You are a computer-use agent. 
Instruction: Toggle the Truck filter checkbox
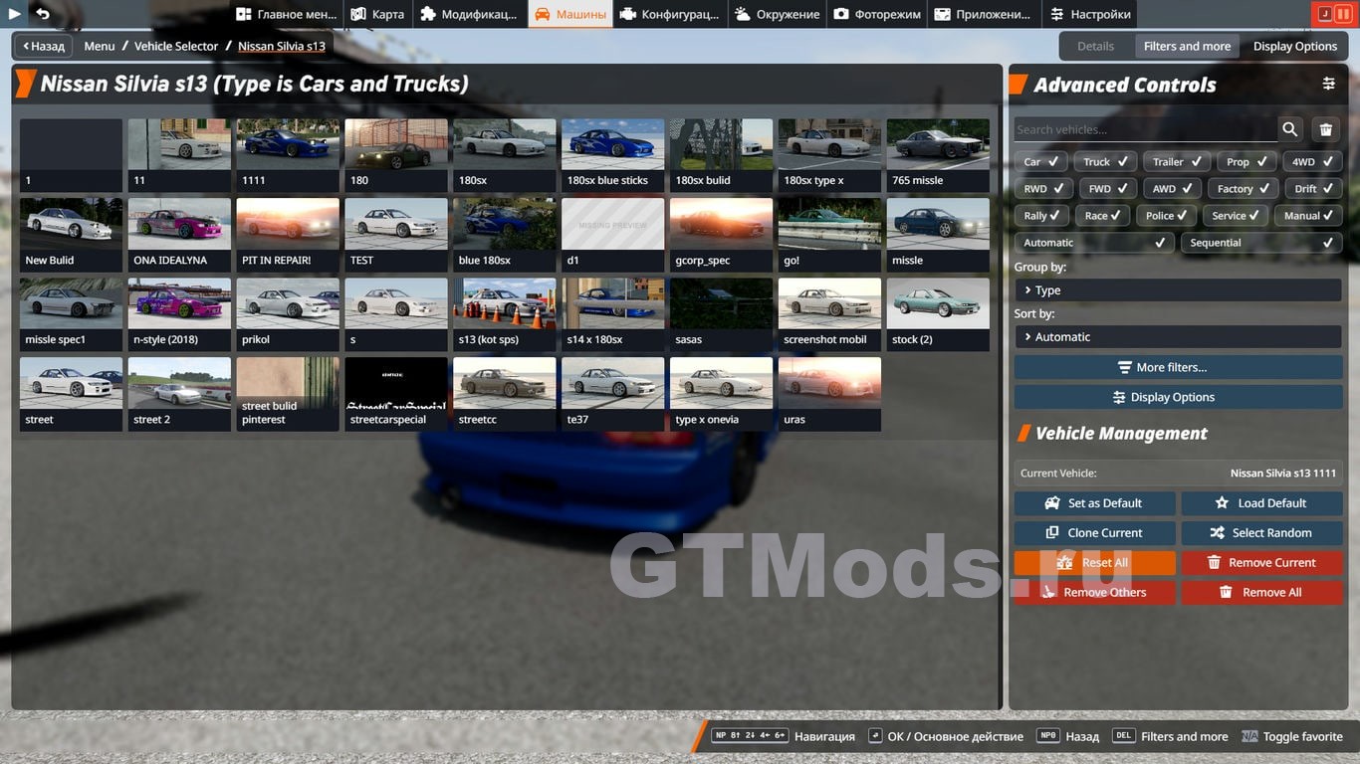coord(1105,161)
